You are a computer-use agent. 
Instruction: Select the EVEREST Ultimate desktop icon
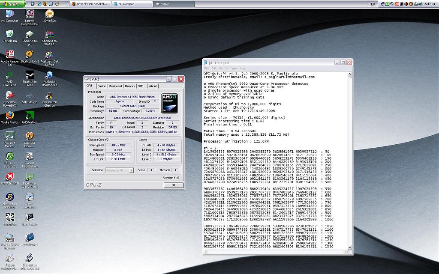click(x=30, y=140)
